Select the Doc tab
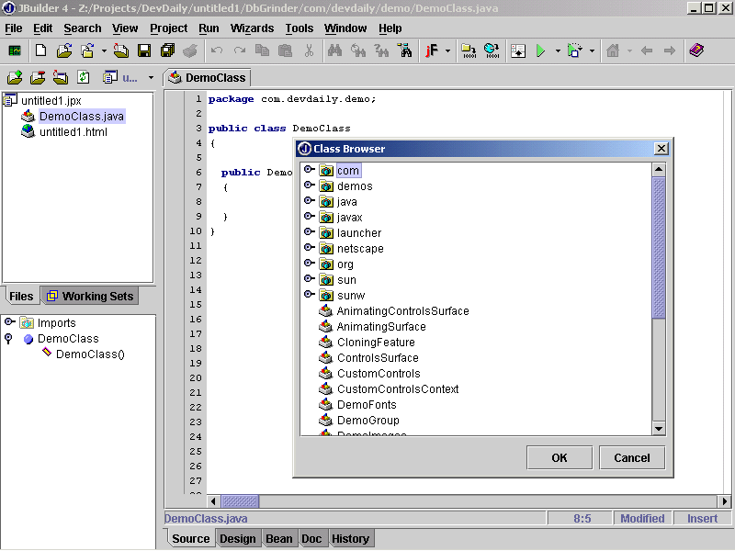 (x=311, y=539)
